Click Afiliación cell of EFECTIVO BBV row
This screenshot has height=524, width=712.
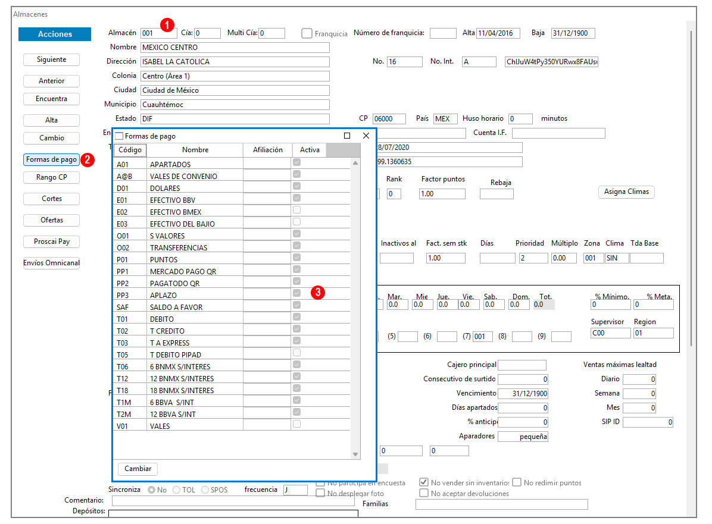click(x=267, y=200)
